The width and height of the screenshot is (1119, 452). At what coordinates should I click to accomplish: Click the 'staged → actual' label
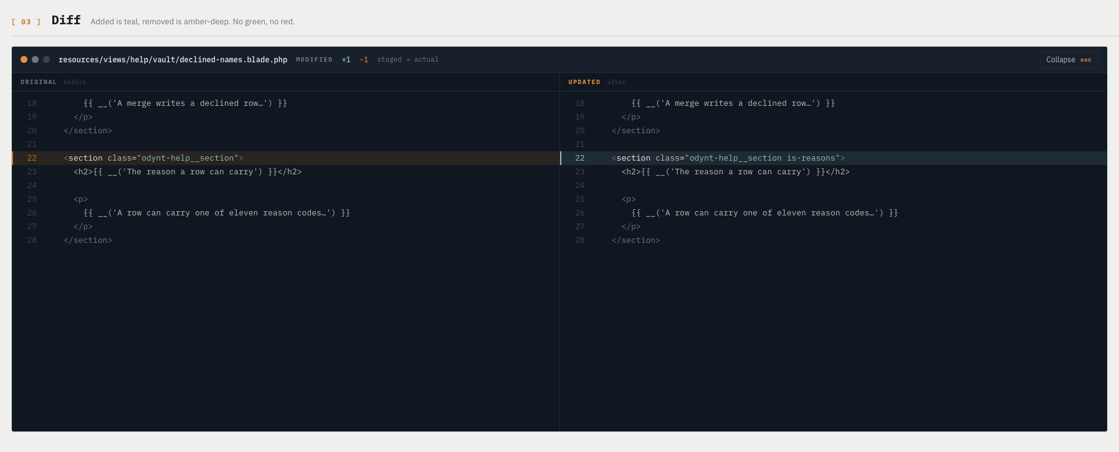point(407,60)
